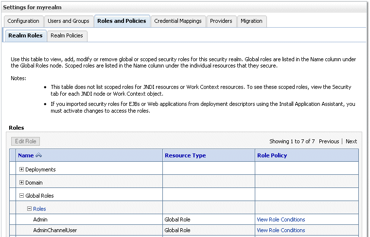Image resolution: width=370 pixels, height=237 pixels.
Task: Click the 'Showing 1 to 7 of 7' text
Action: click(x=292, y=141)
